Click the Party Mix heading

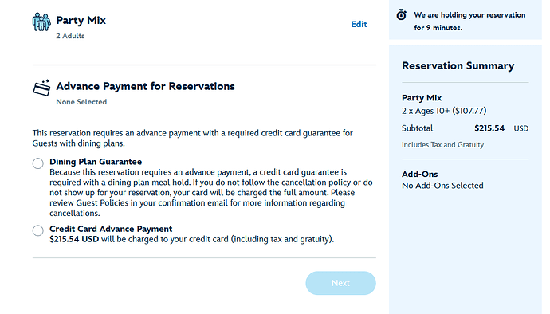(x=81, y=21)
